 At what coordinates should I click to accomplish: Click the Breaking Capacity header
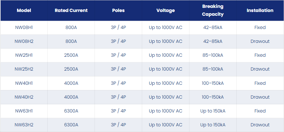213,10
